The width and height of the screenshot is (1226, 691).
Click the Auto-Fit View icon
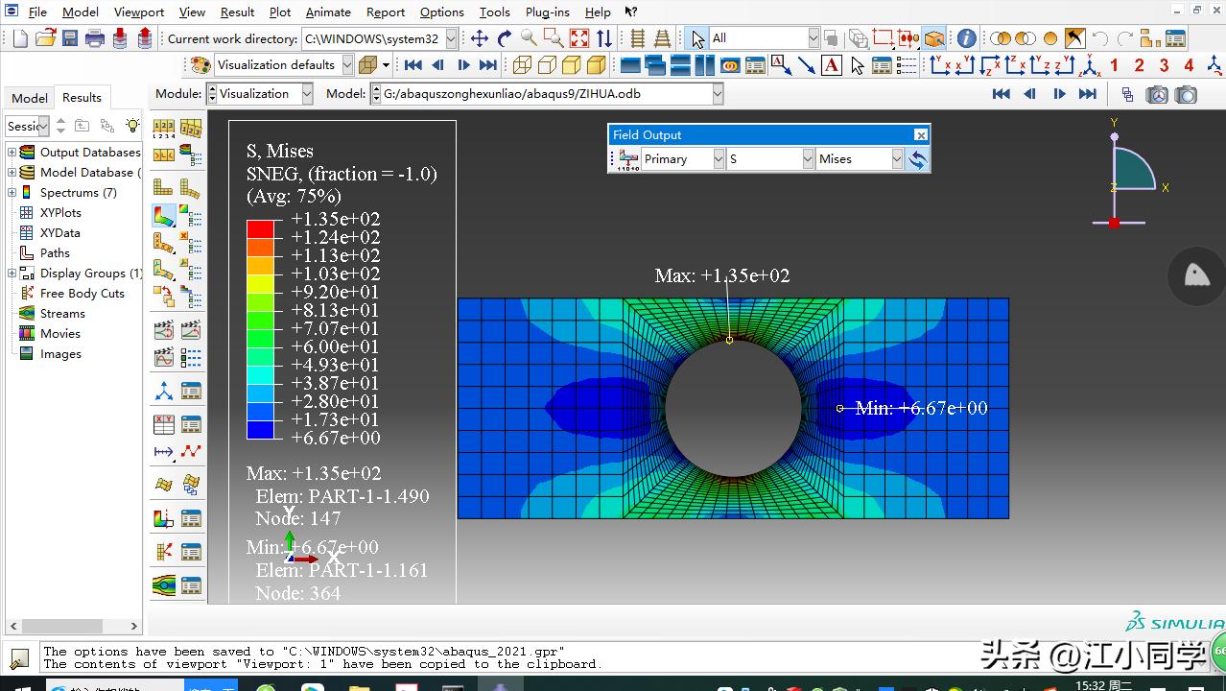point(579,38)
